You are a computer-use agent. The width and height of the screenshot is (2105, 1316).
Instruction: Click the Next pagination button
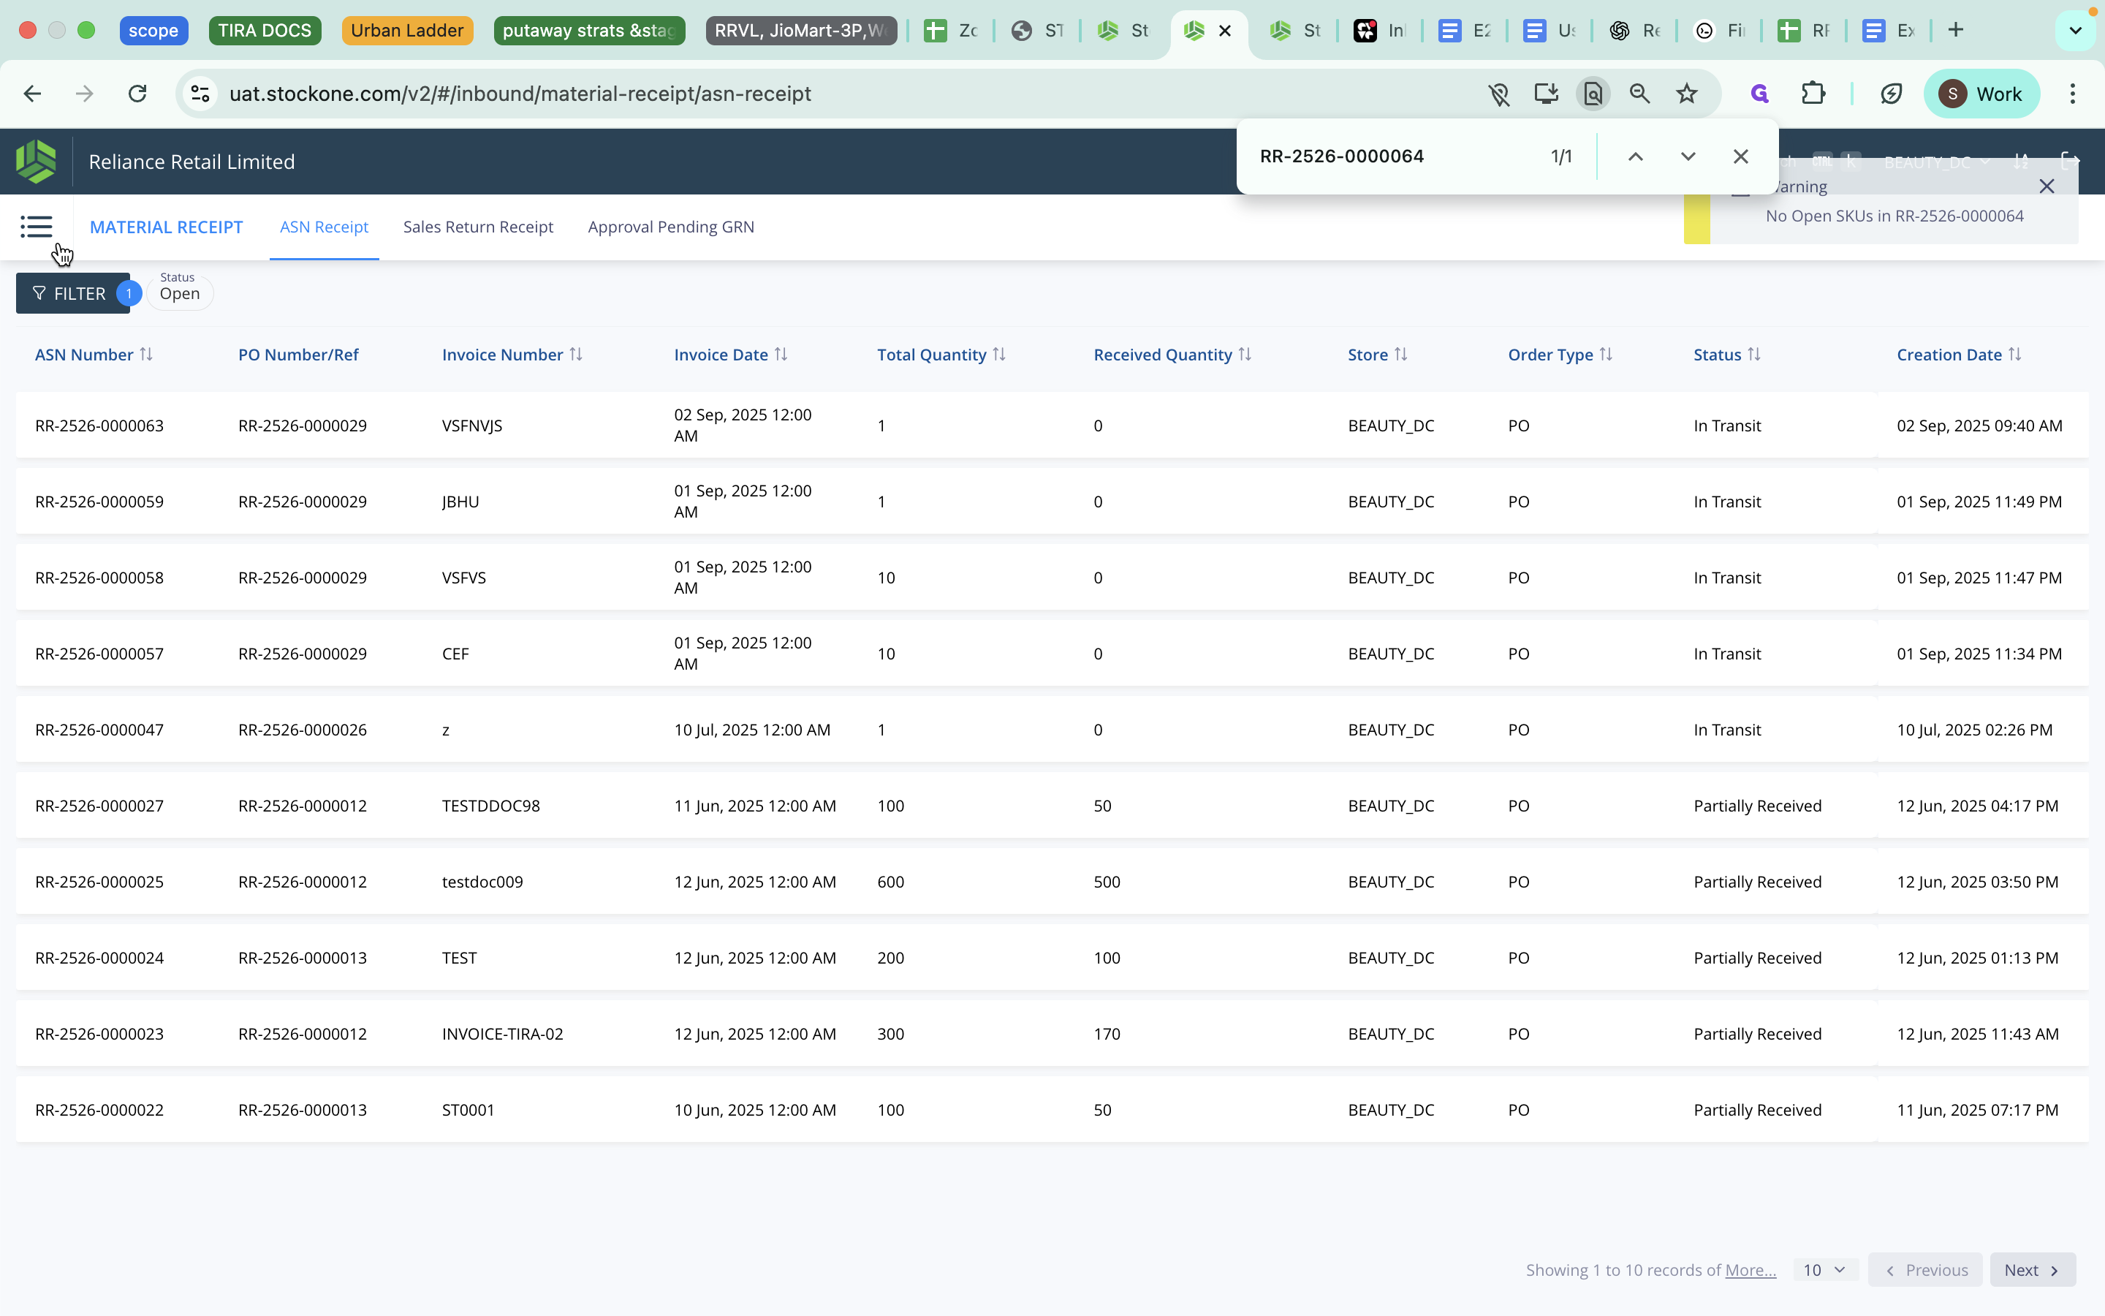[x=2032, y=1270]
